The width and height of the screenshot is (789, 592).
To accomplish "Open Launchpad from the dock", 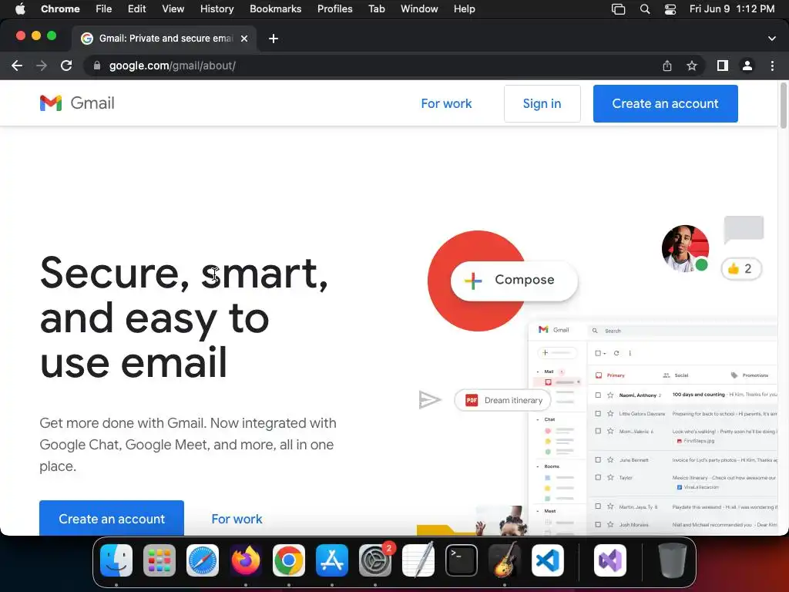I will point(159,560).
